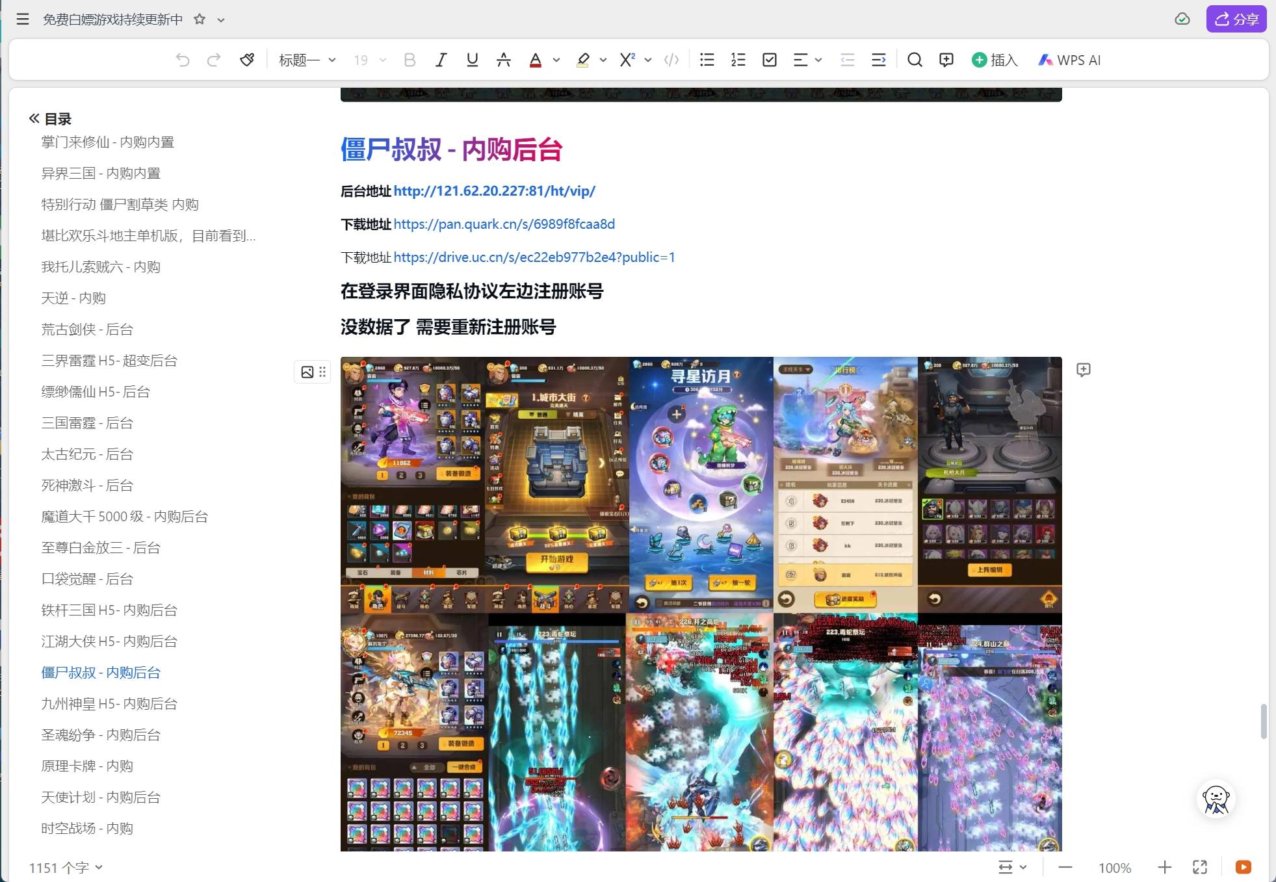The height and width of the screenshot is (882, 1276).
Task: Expand the document title dropdown arrow
Action: [x=221, y=19]
